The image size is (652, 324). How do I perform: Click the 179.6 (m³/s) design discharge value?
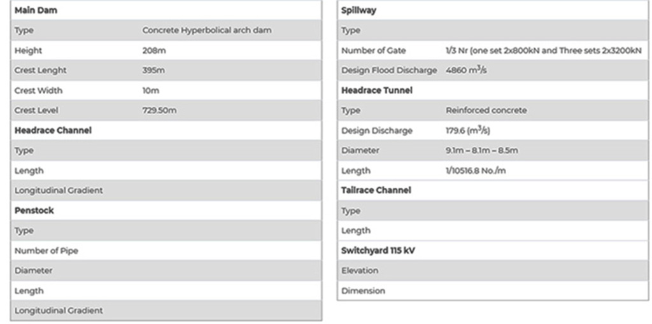pyautogui.click(x=467, y=130)
